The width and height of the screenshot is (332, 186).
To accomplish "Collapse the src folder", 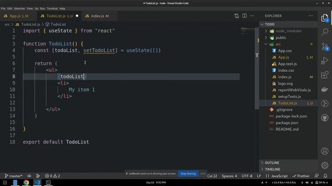I will (x=288, y=44).
